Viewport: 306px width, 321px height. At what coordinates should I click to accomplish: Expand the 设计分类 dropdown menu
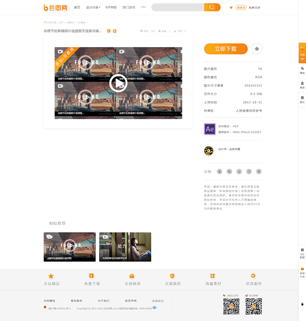tap(93, 7)
